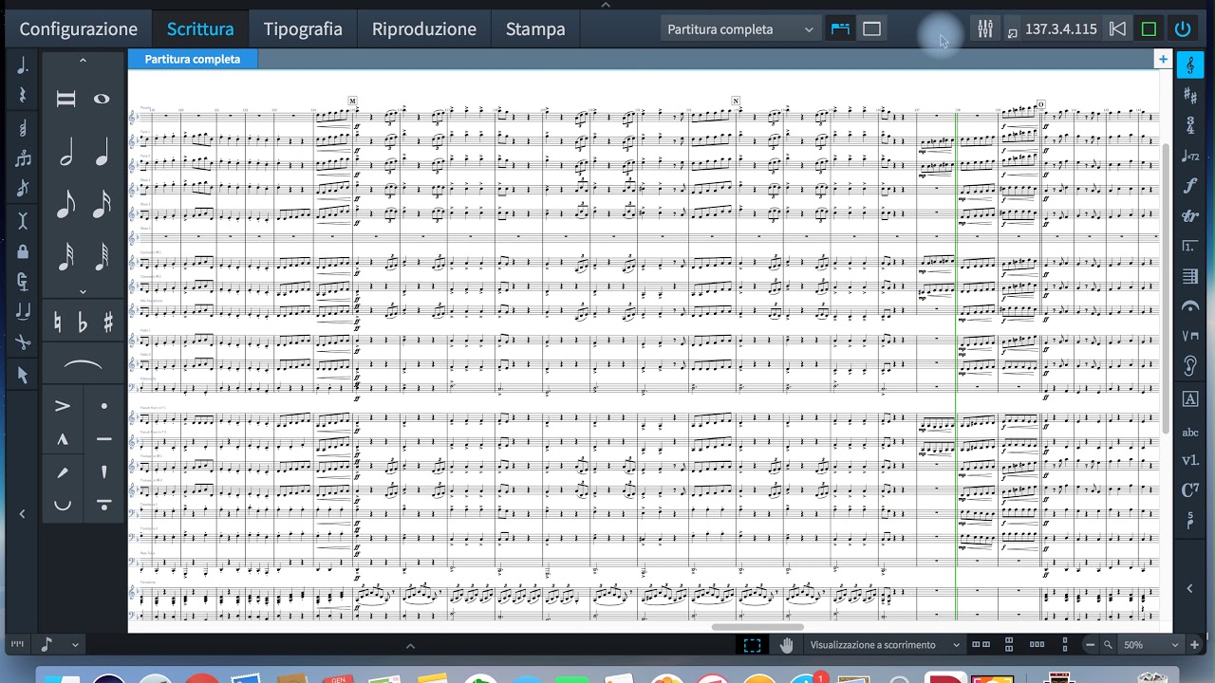Apply the staccato dot articulation

coord(103,406)
